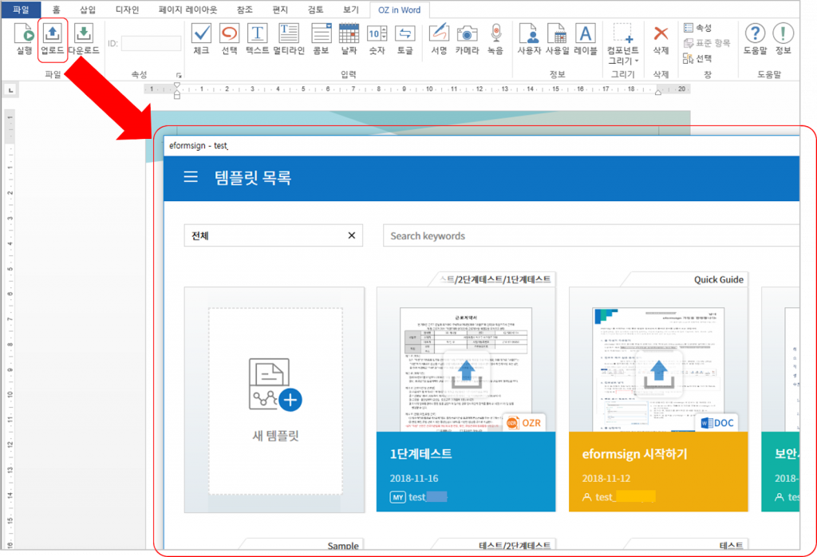Insert a 서명 signature component

pyautogui.click(x=440, y=39)
